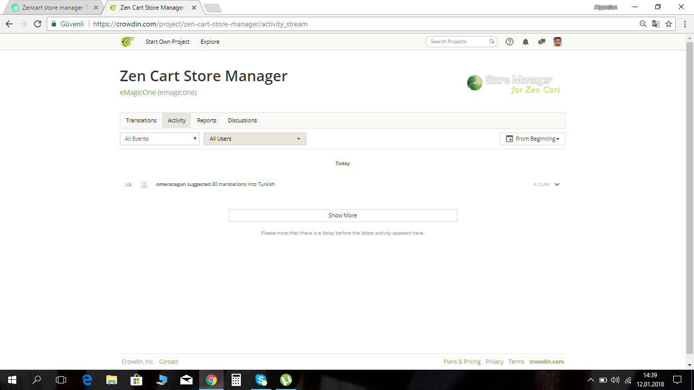694x390 pixels.
Task: Open the messages chat icon
Action: coord(542,42)
